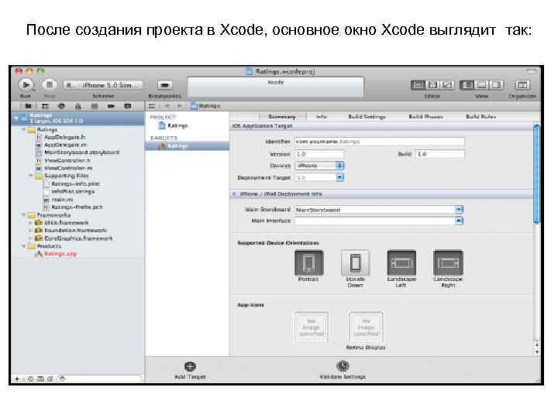Collapse the Ratings group folder
Screen dimensions: 558x418
coord(24,130)
